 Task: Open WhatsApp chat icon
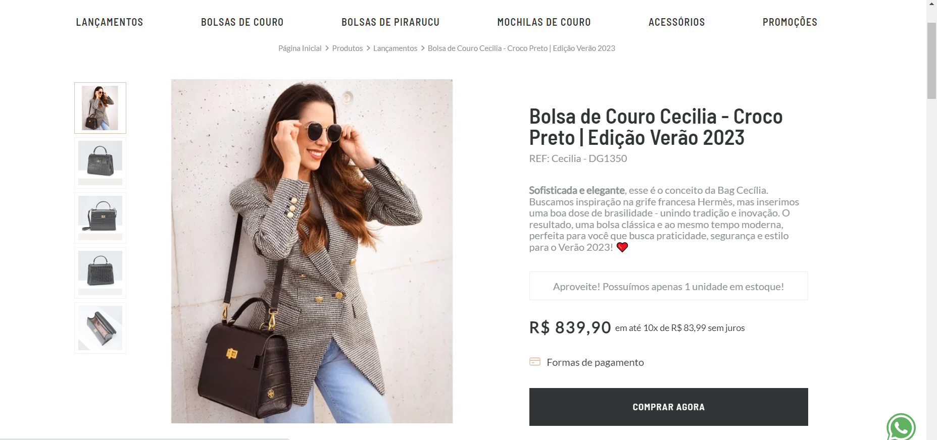click(901, 427)
